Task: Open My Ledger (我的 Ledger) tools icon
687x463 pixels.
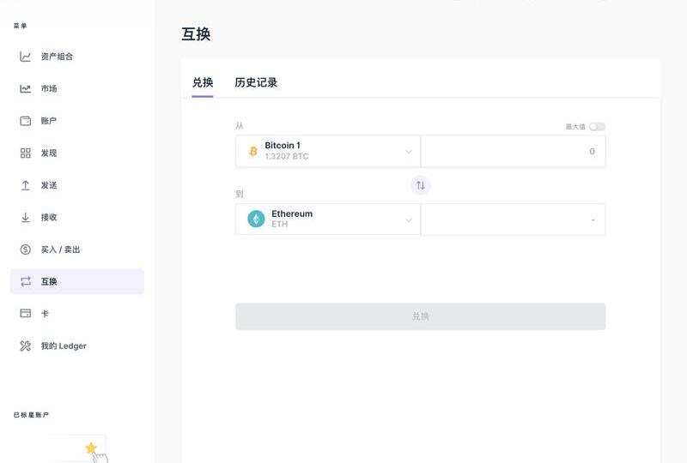Action: 26,346
